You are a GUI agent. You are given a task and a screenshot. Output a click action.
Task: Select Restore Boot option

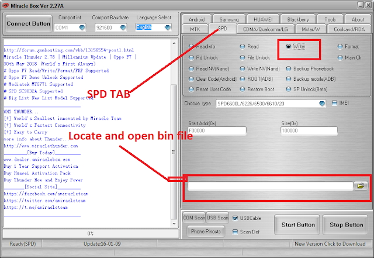(x=243, y=89)
